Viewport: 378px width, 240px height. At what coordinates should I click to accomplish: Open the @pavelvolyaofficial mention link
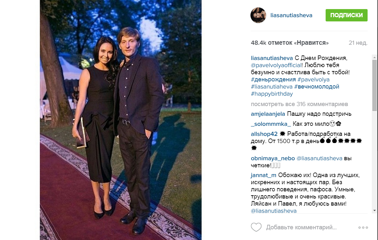(276, 65)
